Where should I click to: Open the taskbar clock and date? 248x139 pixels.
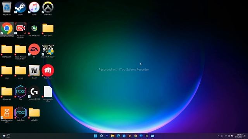(x=239, y=136)
